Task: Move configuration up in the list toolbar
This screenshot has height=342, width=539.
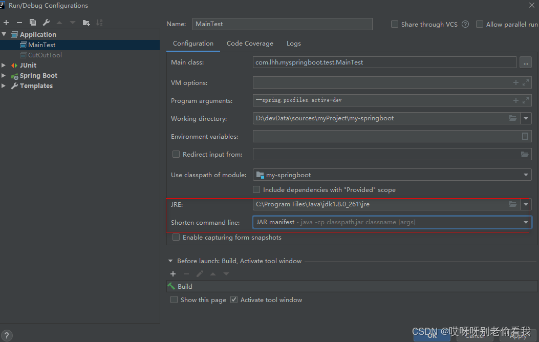Action: coord(59,23)
